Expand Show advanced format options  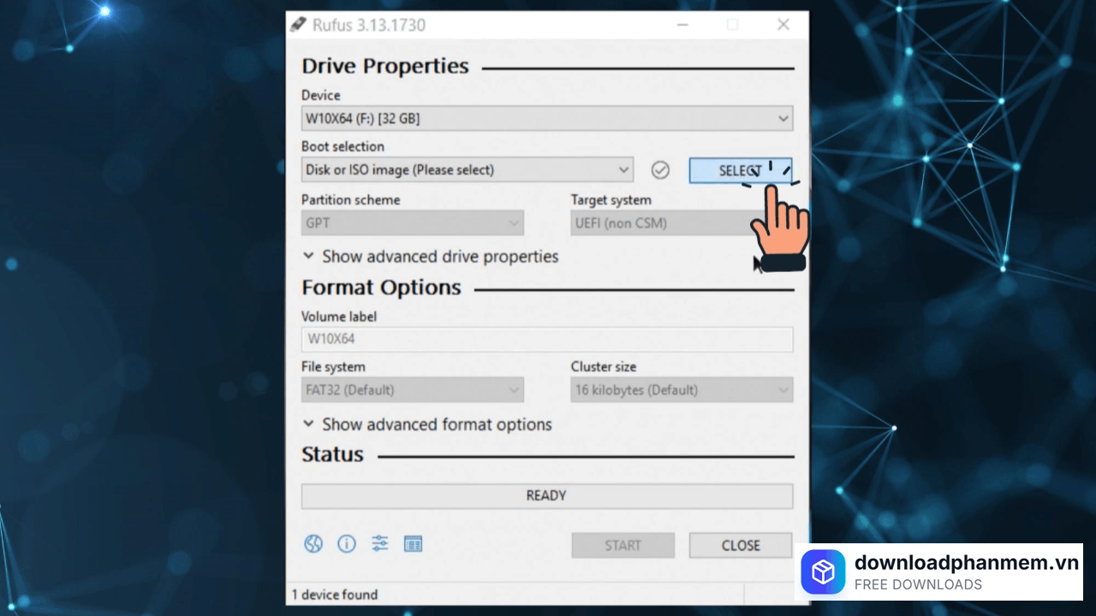pyautogui.click(x=427, y=424)
